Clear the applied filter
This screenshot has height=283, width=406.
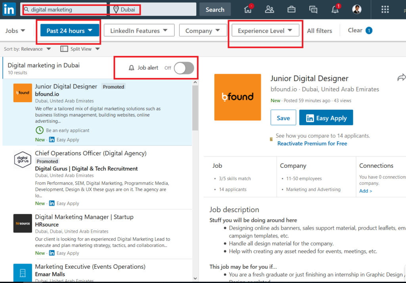(360, 30)
